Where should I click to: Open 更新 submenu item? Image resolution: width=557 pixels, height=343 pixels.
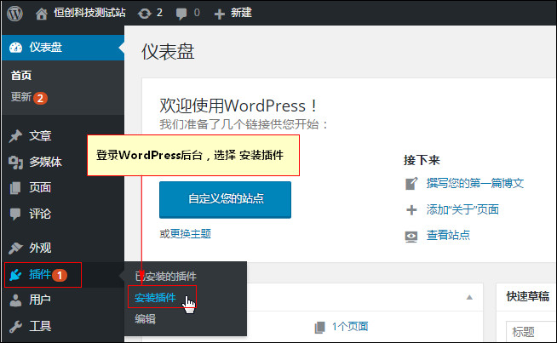point(21,96)
